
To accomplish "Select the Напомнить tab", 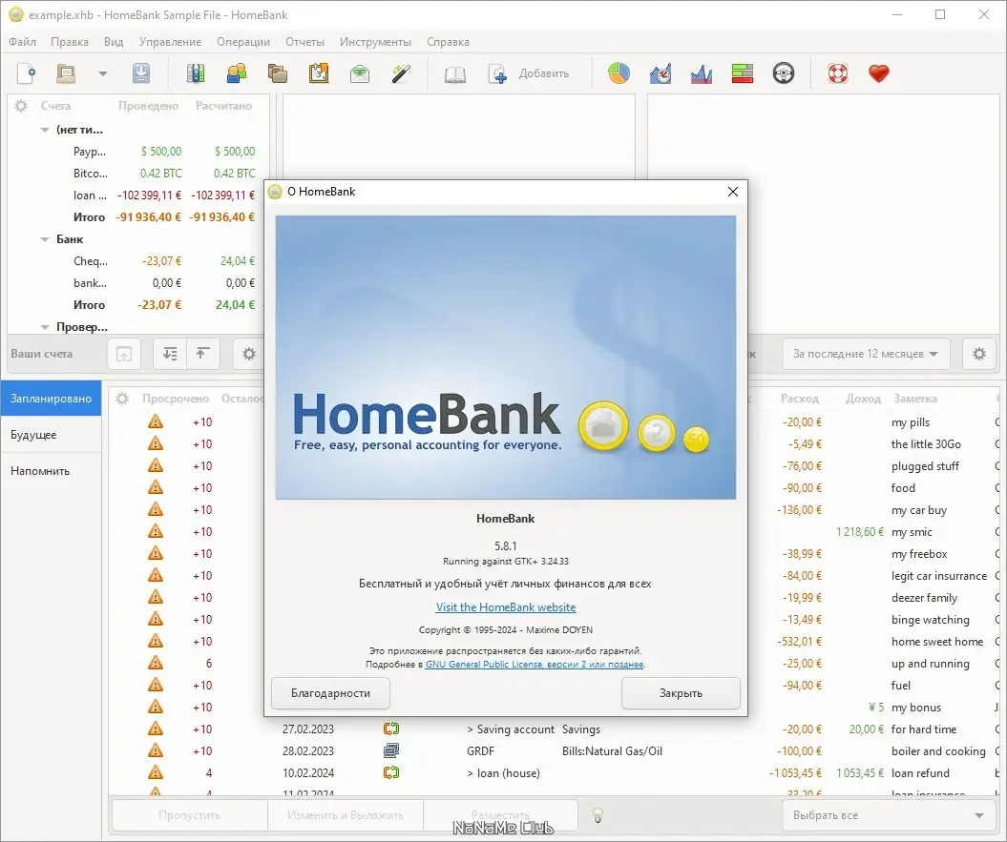I will (51, 470).
